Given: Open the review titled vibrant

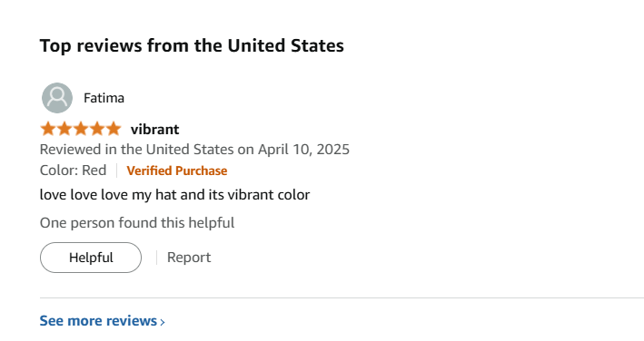Looking at the screenshot, I should pyautogui.click(x=154, y=129).
